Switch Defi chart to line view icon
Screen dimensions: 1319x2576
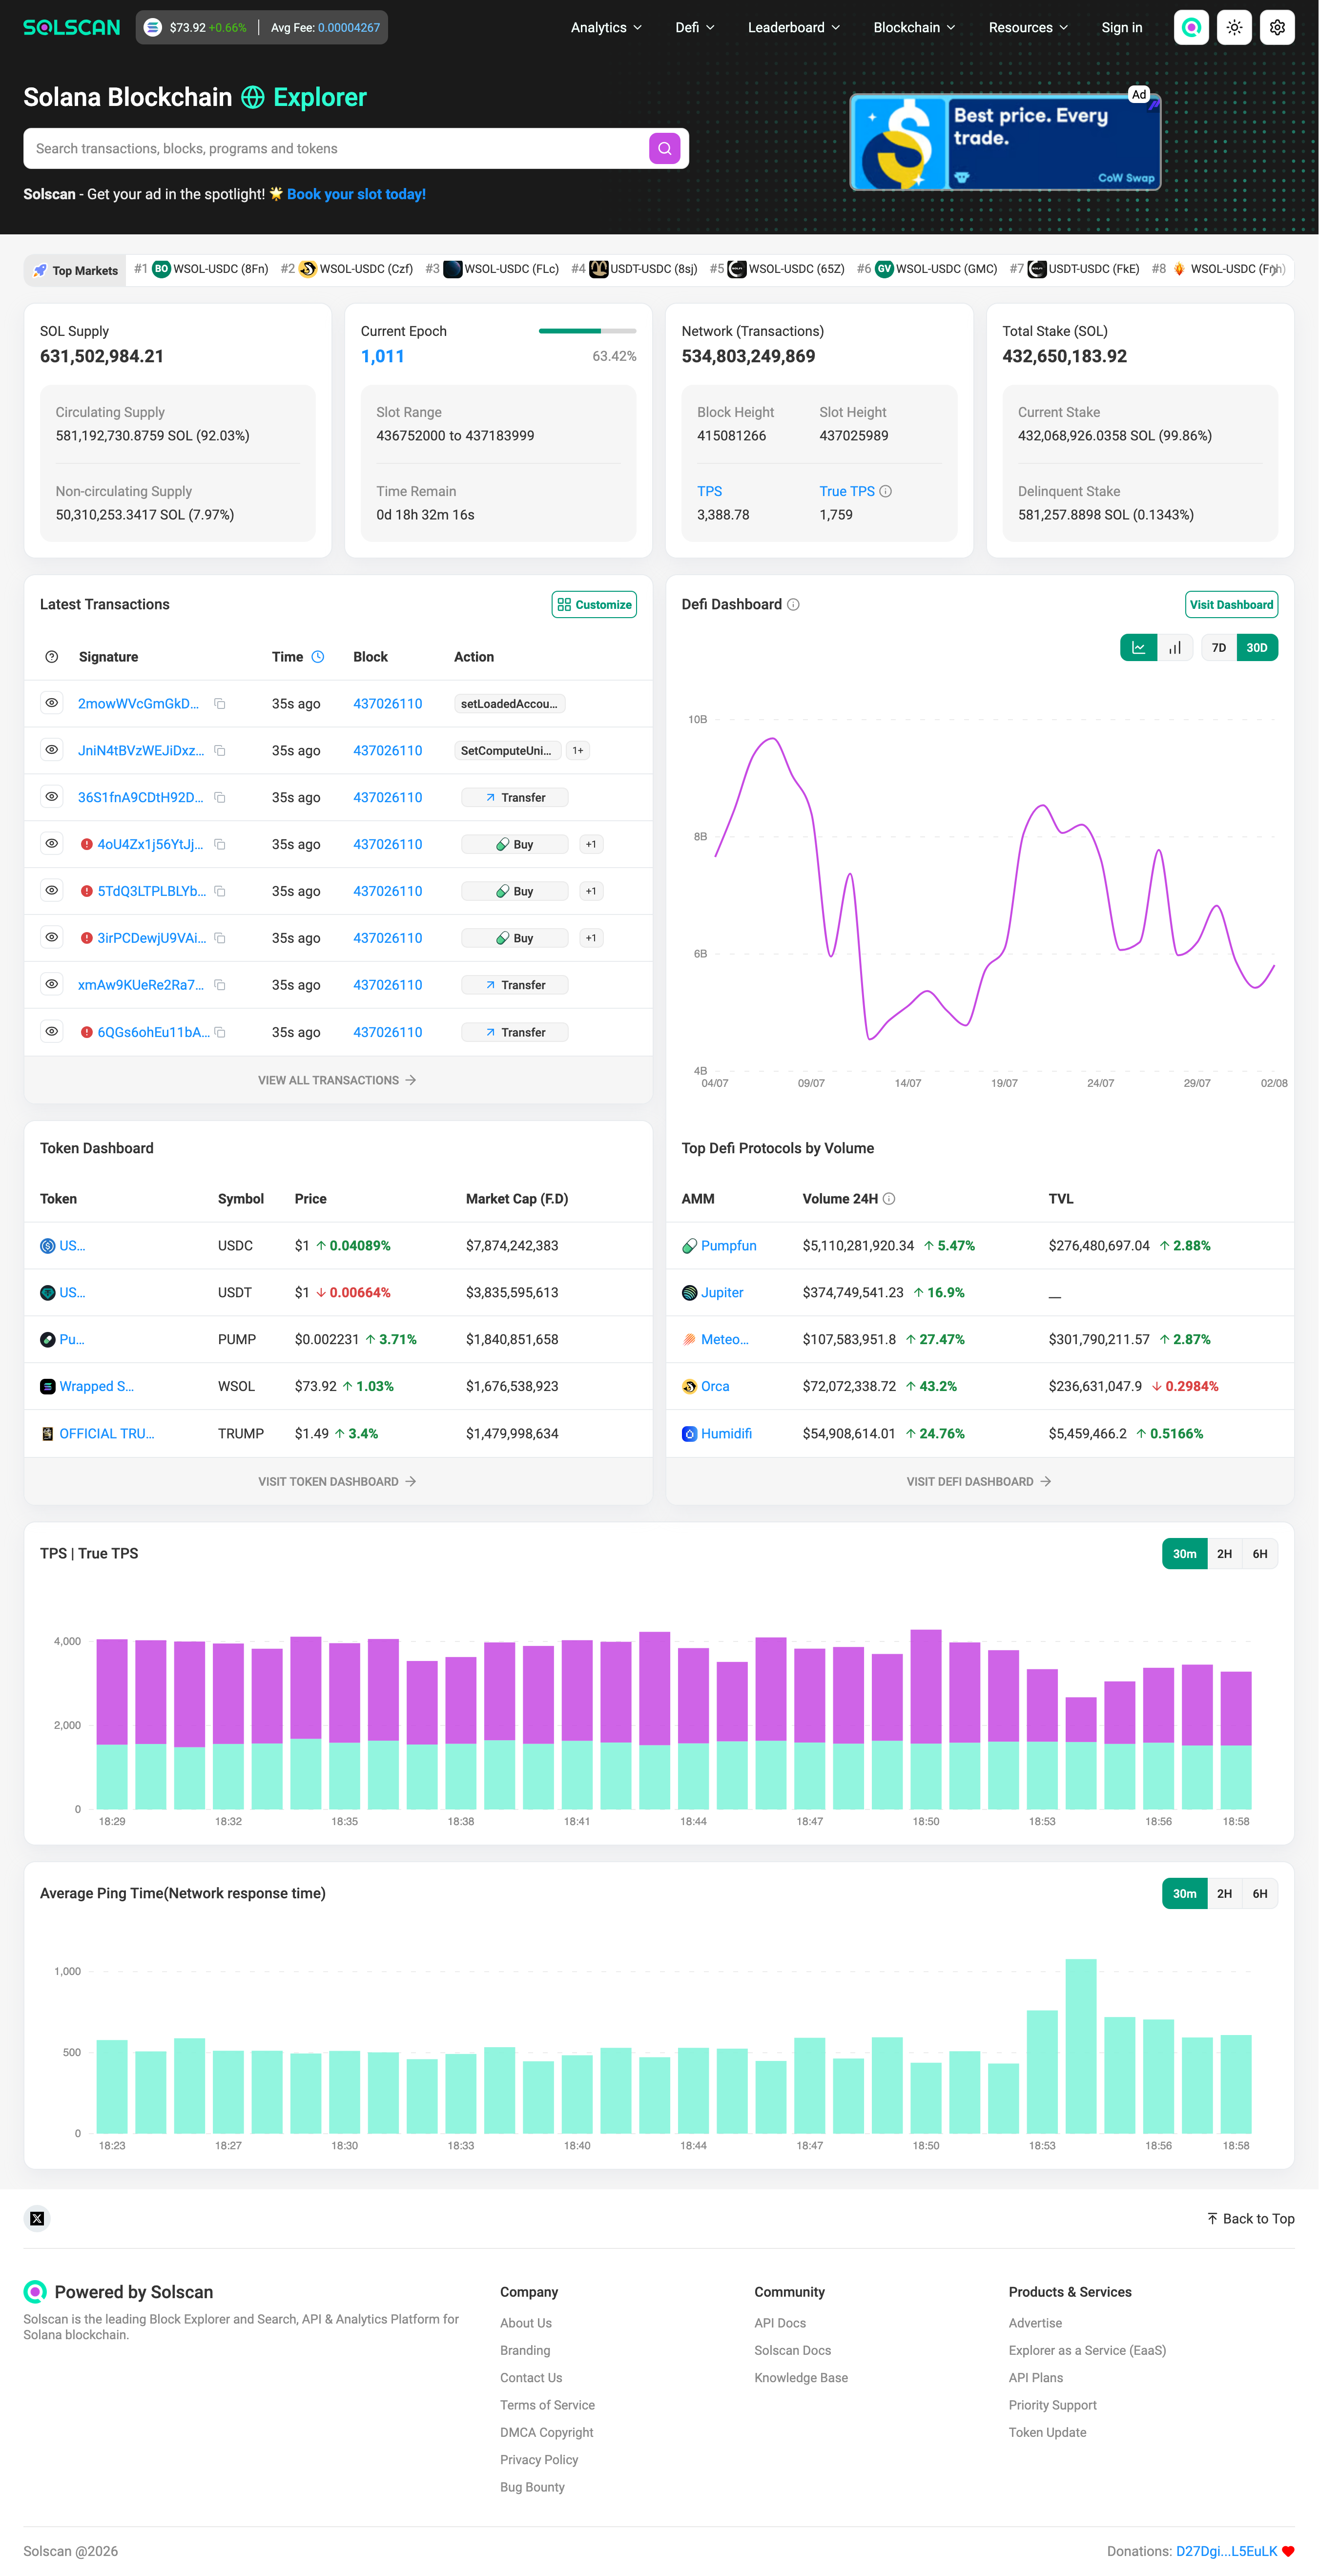pyautogui.click(x=1139, y=648)
